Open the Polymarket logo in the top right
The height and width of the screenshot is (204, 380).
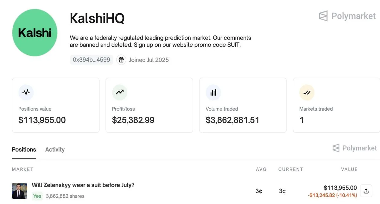click(347, 16)
